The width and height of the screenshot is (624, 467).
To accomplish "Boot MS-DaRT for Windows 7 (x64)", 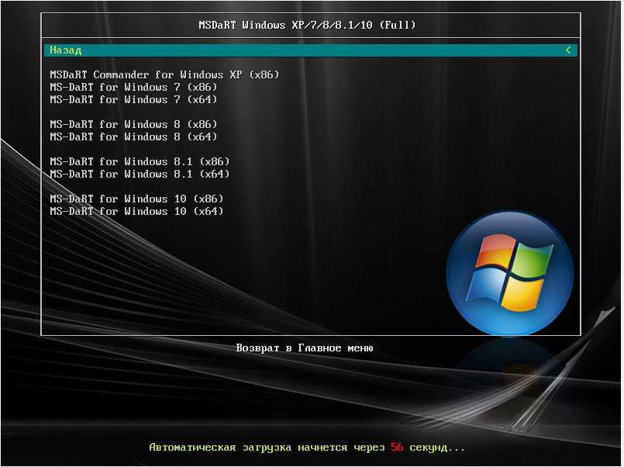I will coord(133,100).
